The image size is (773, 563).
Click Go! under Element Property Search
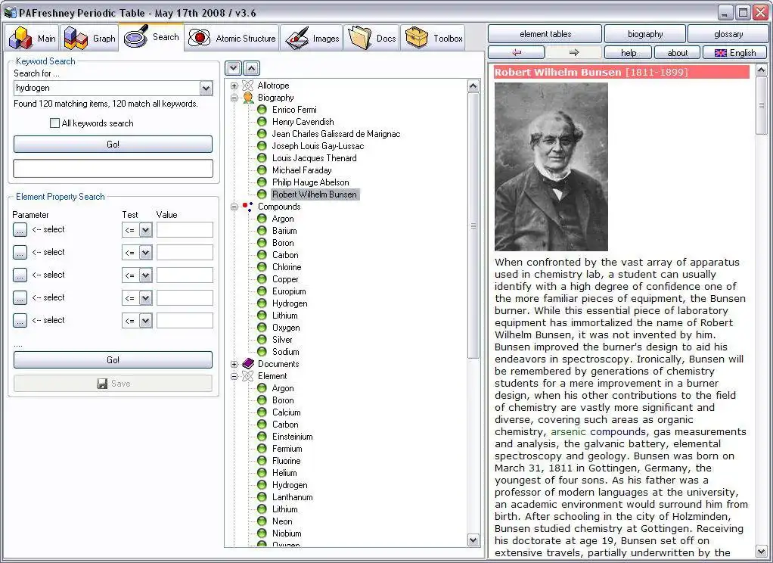coord(113,359)
